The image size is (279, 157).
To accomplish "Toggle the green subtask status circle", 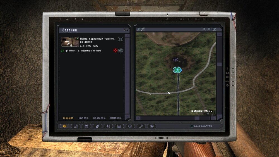I will 62,51.
